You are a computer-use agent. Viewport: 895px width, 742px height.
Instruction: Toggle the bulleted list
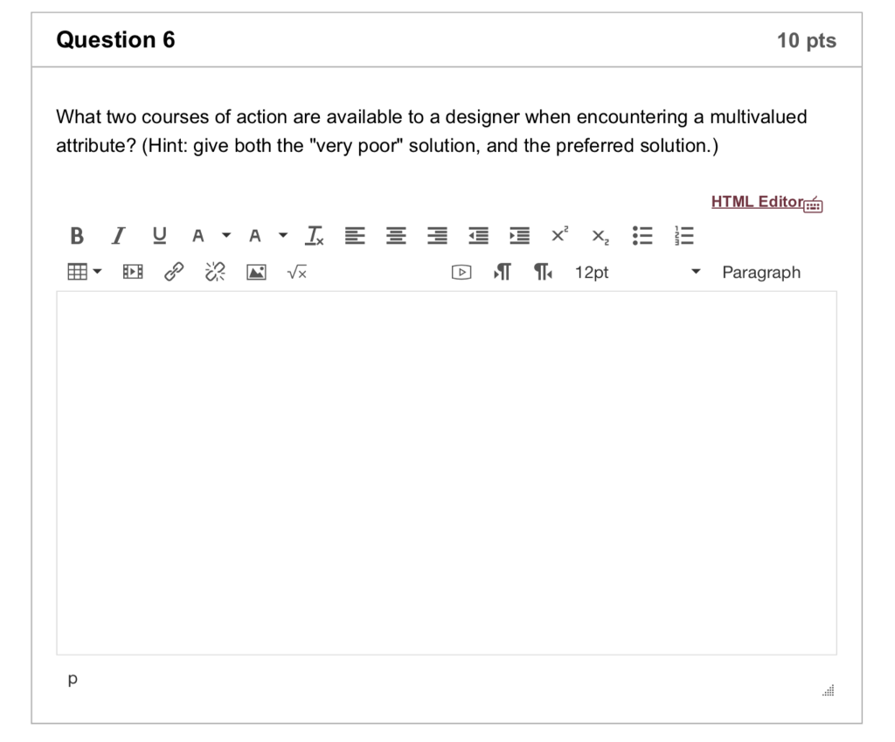[642, 235]
